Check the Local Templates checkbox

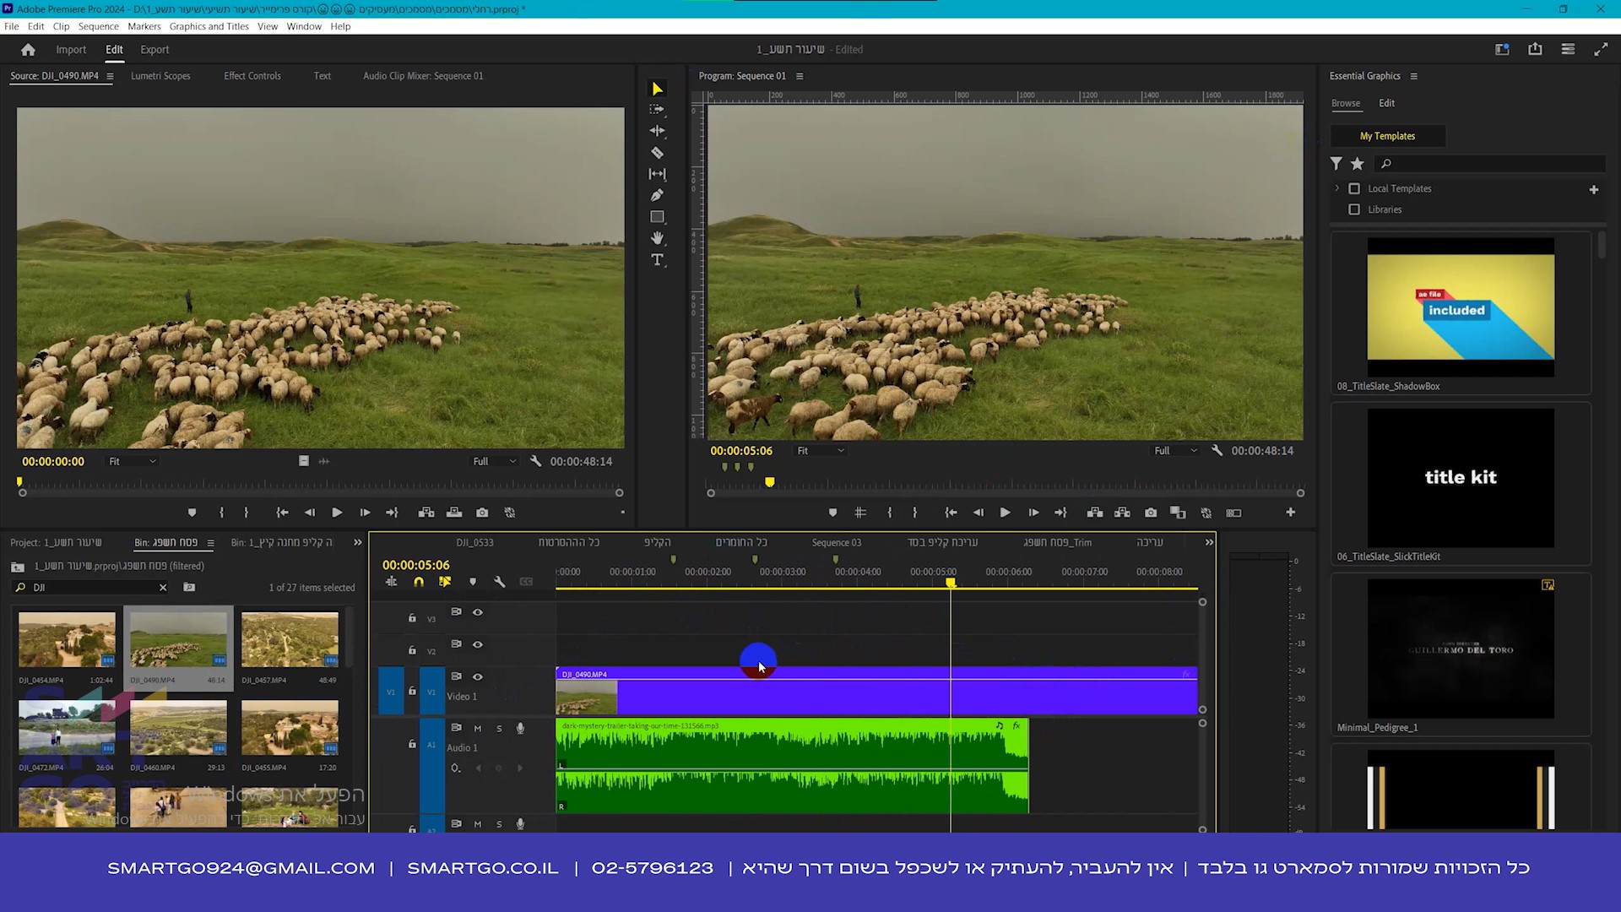click(1354, 188)
